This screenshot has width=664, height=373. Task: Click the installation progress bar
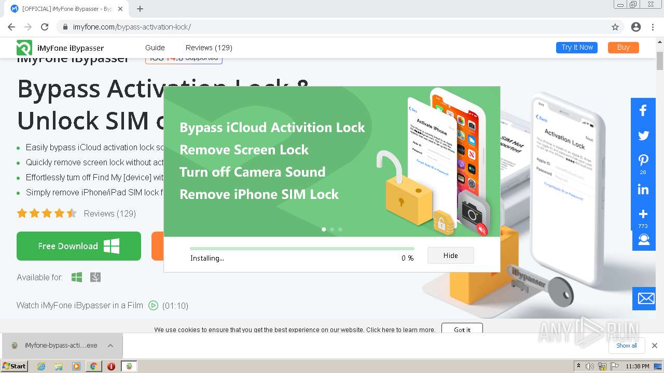(x=302, y=249)
